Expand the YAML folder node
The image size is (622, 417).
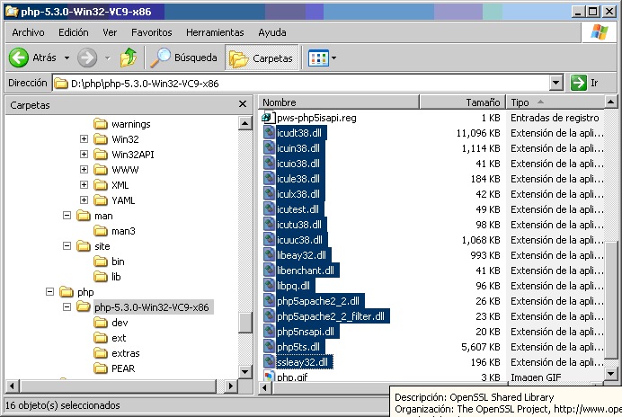pos(84,200)
